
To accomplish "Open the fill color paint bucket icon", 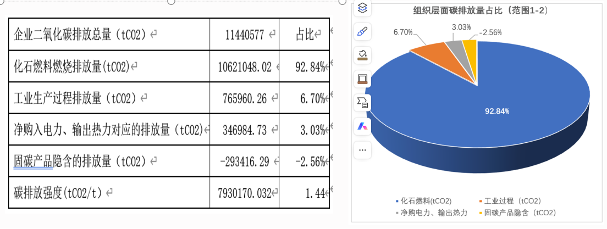I will tap(362, 55).
